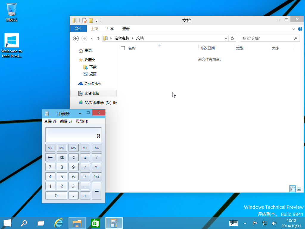Click the equals button in Calculator
The height and width of the screenshot is (229, 305).
97,191
